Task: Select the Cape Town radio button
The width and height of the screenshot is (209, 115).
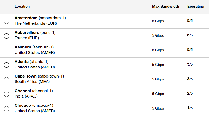Action: pos(7,80)
